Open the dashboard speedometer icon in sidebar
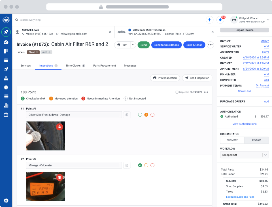The image size is (272, 207). tap(6, 41)
